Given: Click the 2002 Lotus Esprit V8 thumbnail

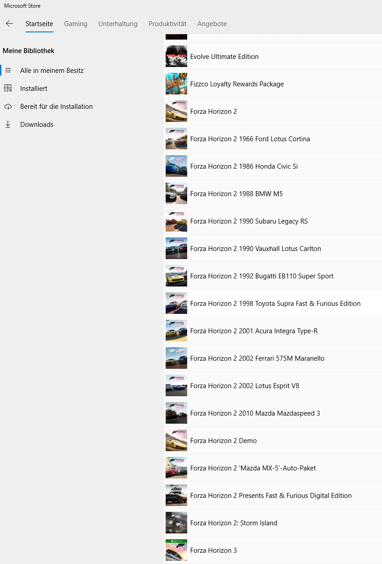Looking at the screenshot, I should pyautogui.click(x=176, y=385).
